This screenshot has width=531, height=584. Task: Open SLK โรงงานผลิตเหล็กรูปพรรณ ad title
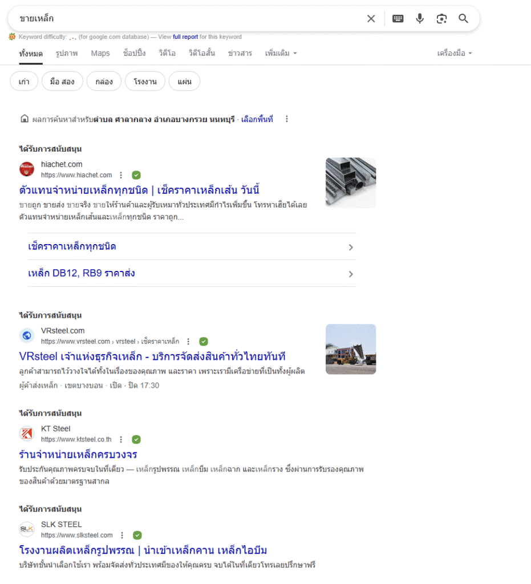(x=143, y=550)
